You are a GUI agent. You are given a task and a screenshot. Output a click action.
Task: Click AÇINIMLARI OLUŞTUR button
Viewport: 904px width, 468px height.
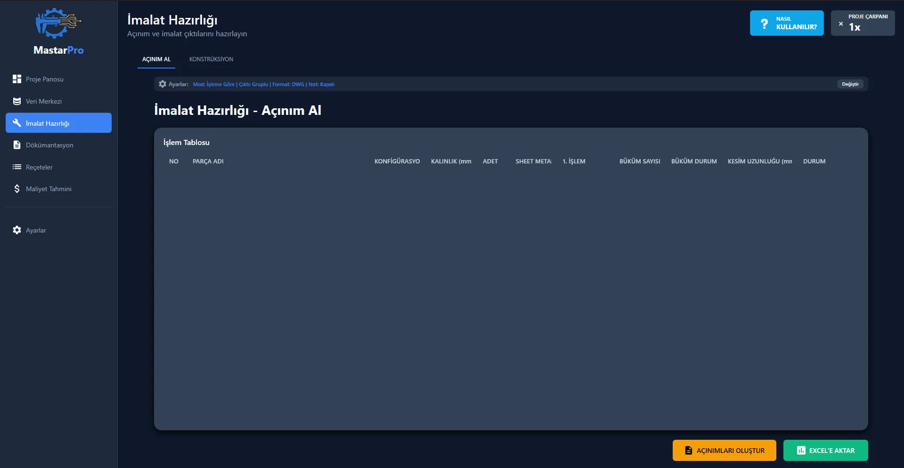click(724, 451)
